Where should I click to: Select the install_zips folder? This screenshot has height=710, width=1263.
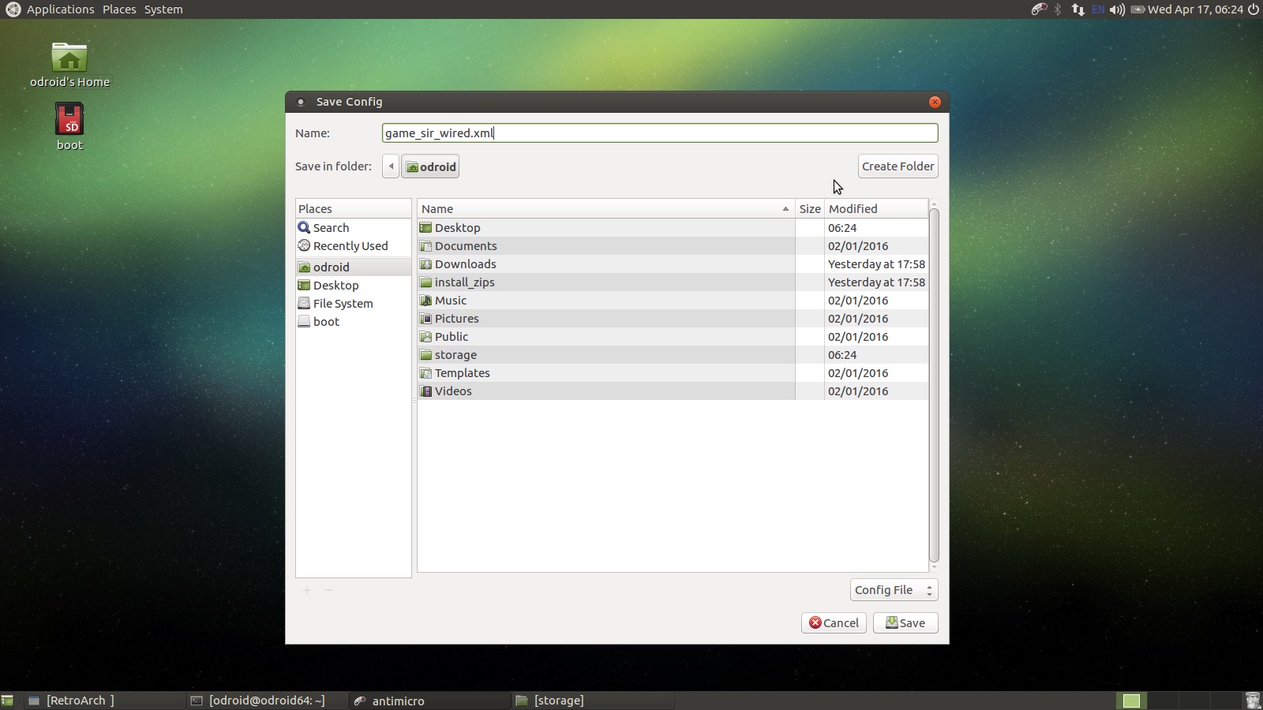[x=464, y=282]
